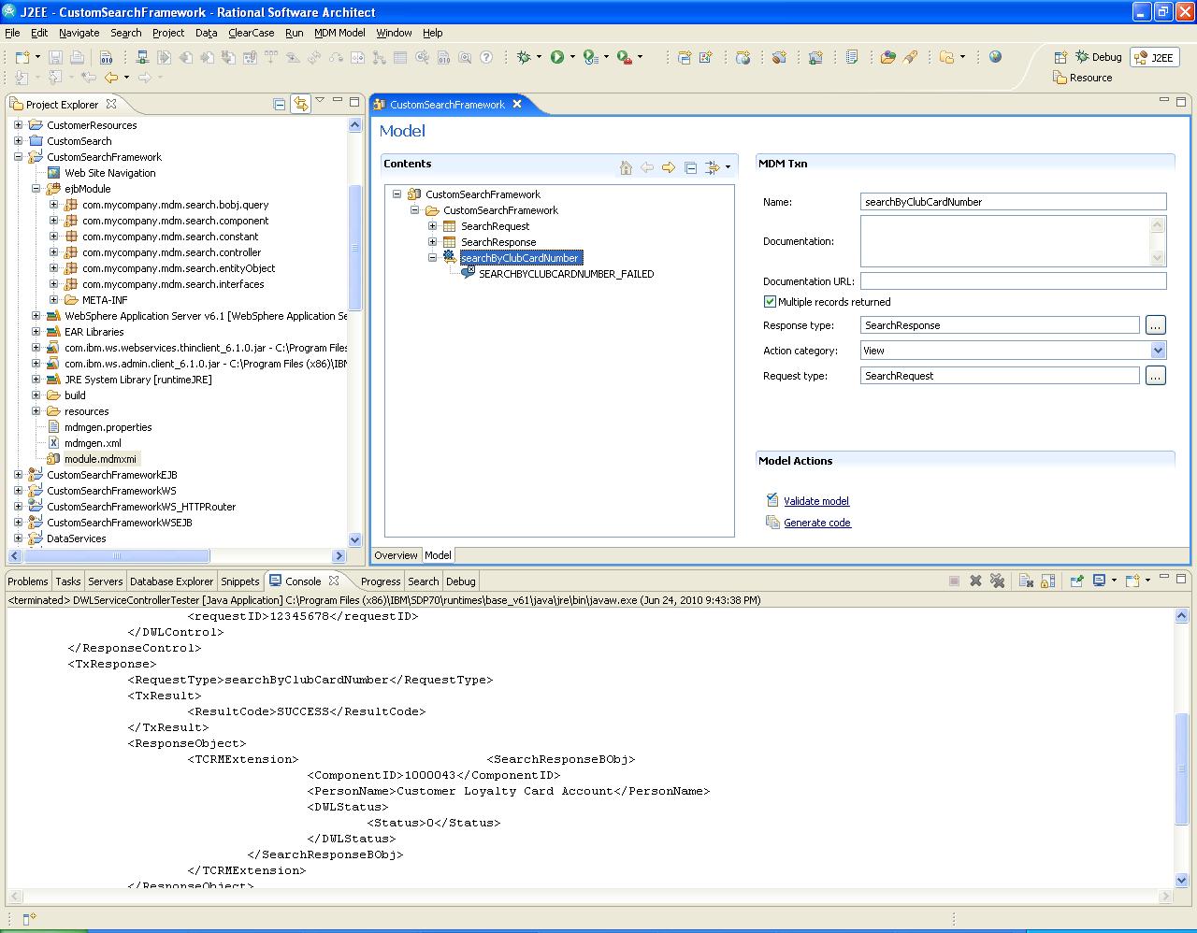Clear the Console output
Image resolution: width=1197 pixels, height=933 pixels.
pyautogui.click(x=1025, y=580)
